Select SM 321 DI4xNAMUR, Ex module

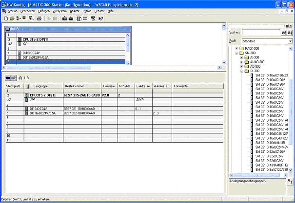pyautogui.click(x=272, y=165)
